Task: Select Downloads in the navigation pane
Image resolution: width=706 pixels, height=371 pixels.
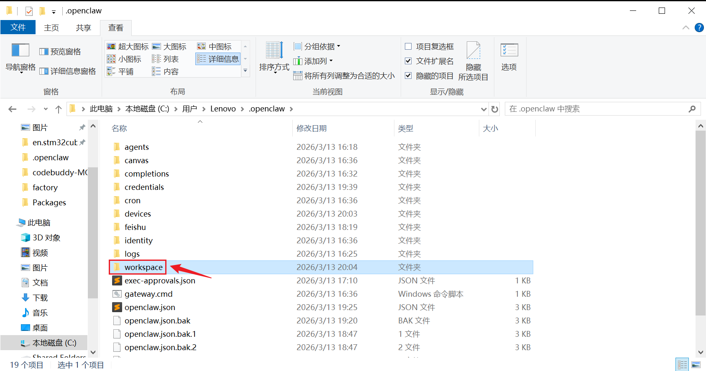Action: coord(40,298)
